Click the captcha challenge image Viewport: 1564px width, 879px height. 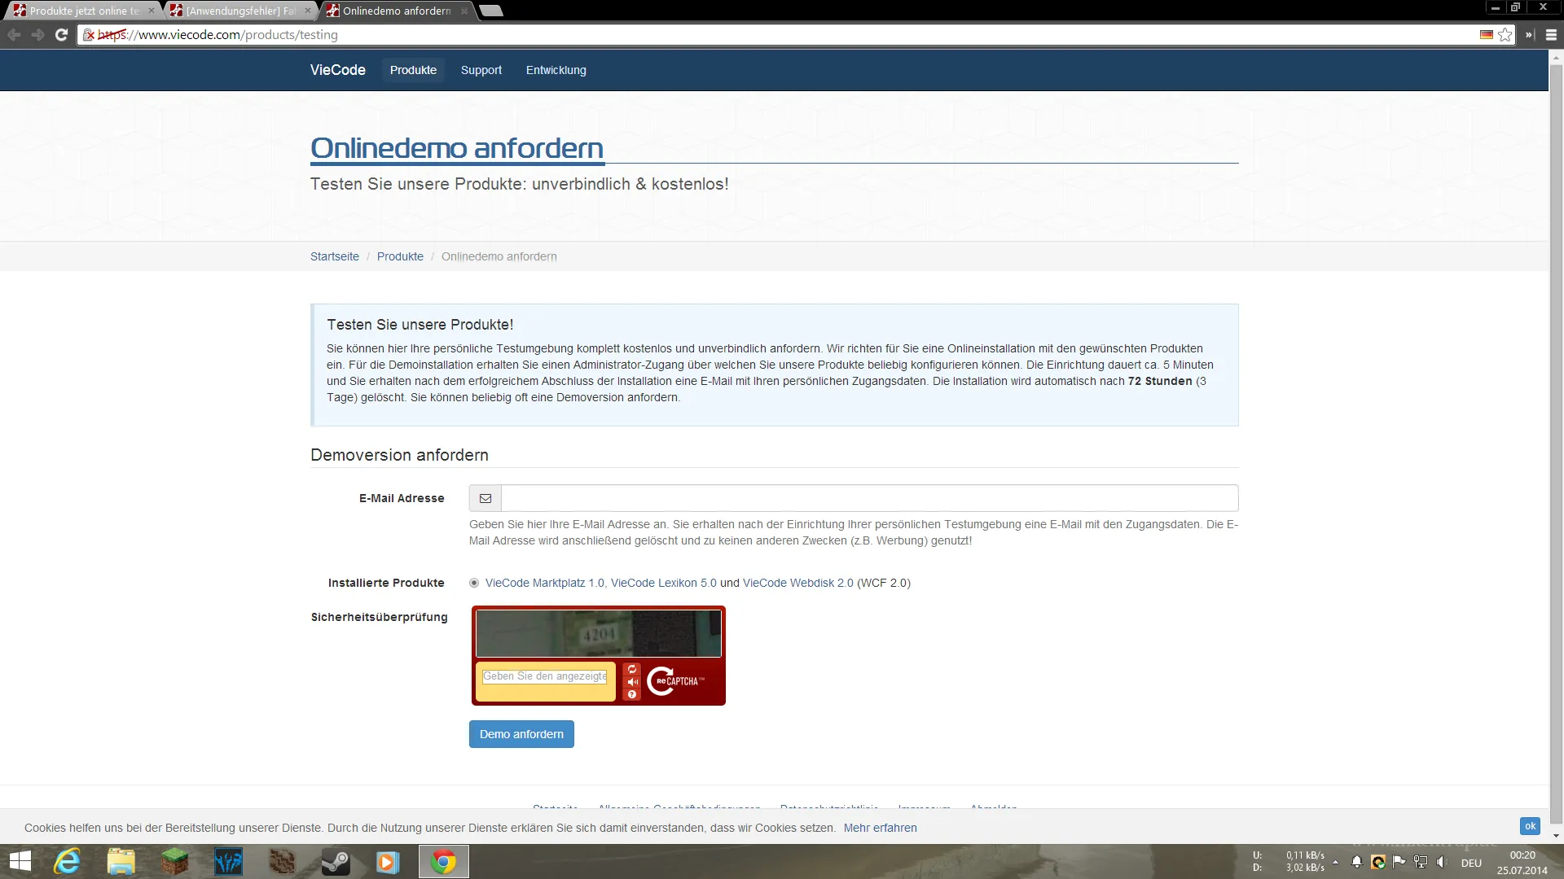599,633
